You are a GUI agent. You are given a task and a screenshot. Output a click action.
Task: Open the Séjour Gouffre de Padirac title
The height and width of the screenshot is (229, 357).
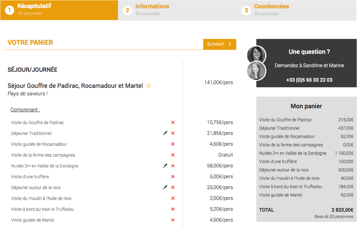tap(75, 86)
